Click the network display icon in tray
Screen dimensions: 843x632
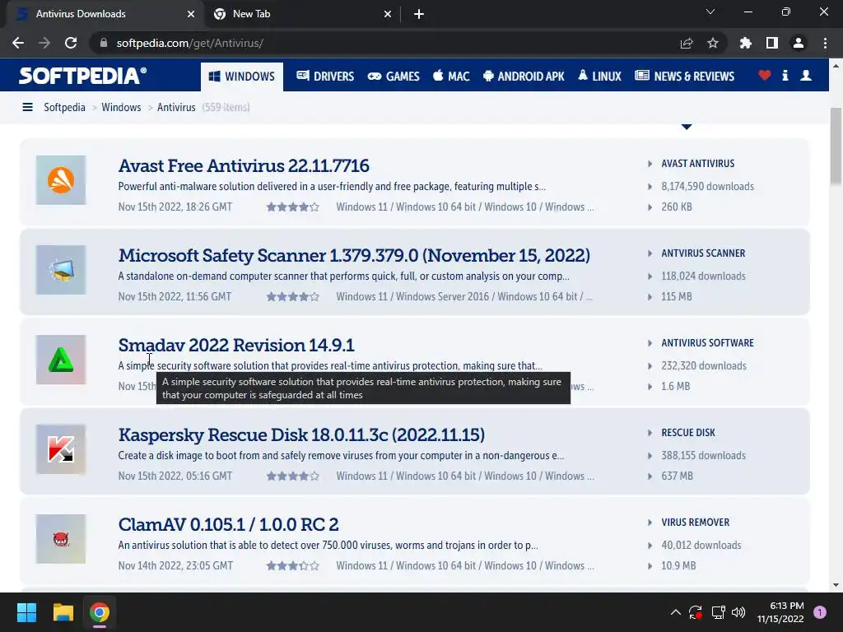point(718,612)
